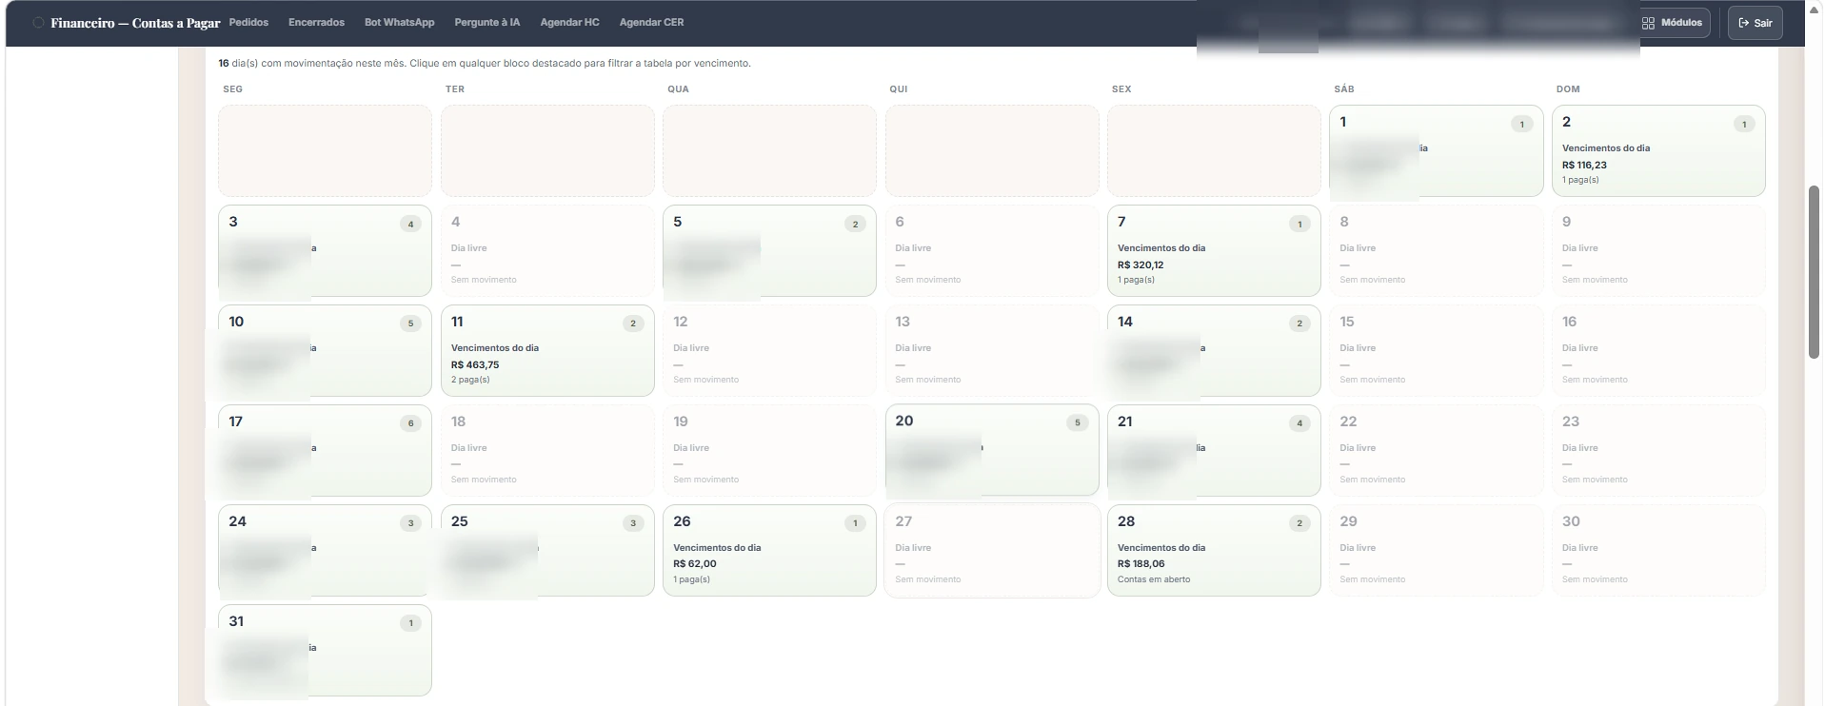
Task: Open Agendar CER
Action: 651,23
